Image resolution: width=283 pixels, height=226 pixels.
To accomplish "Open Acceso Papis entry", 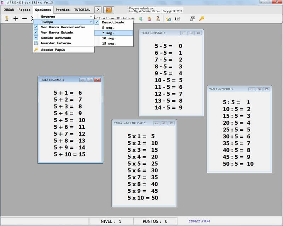I will 53,50.
